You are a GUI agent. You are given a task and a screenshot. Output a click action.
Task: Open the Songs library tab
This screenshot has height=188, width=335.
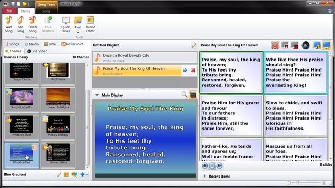12,44
